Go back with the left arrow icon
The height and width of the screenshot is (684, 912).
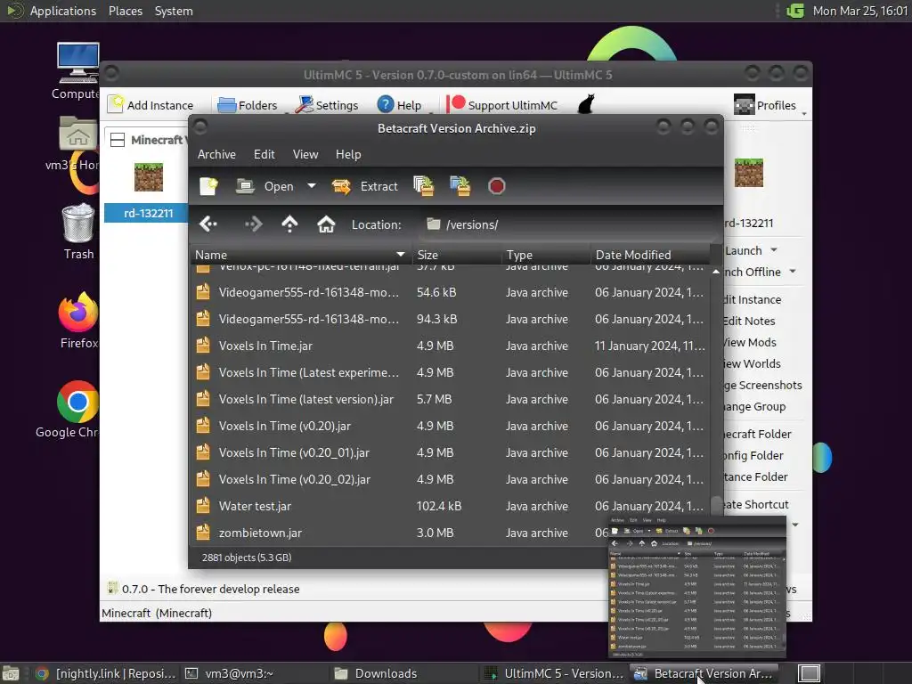tap(208, 224)
